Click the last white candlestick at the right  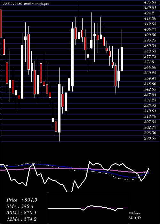[122, 59]
